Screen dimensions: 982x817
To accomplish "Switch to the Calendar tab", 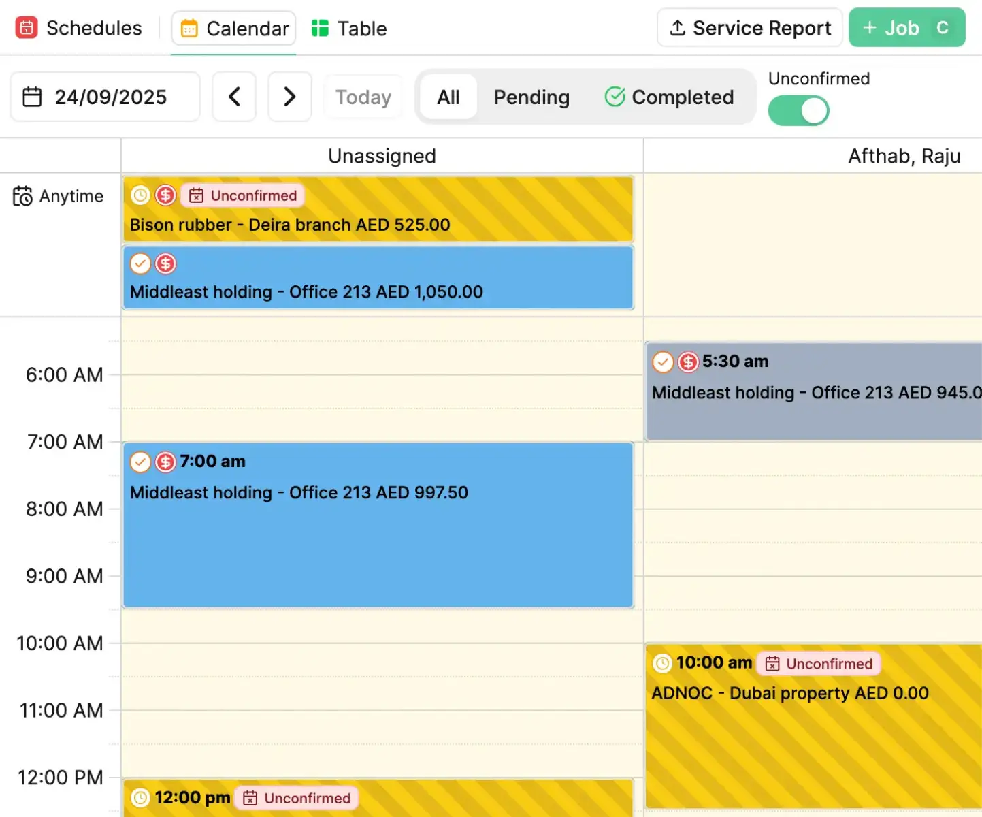I will click(x=234, y=29).
